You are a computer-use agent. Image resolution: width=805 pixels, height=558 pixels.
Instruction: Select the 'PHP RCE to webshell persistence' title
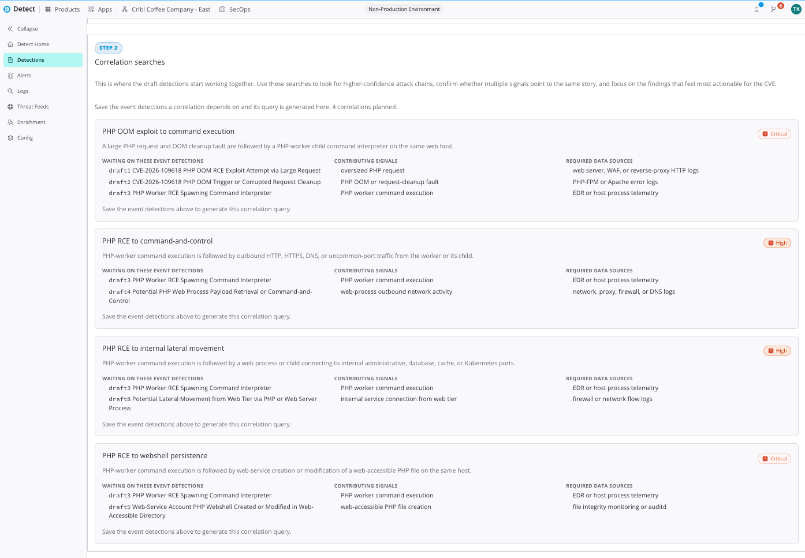coord(155,456)
